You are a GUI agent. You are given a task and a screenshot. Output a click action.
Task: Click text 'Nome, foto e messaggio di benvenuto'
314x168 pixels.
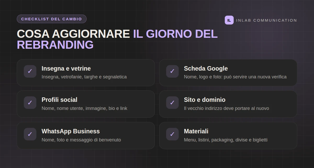[81, 140]
